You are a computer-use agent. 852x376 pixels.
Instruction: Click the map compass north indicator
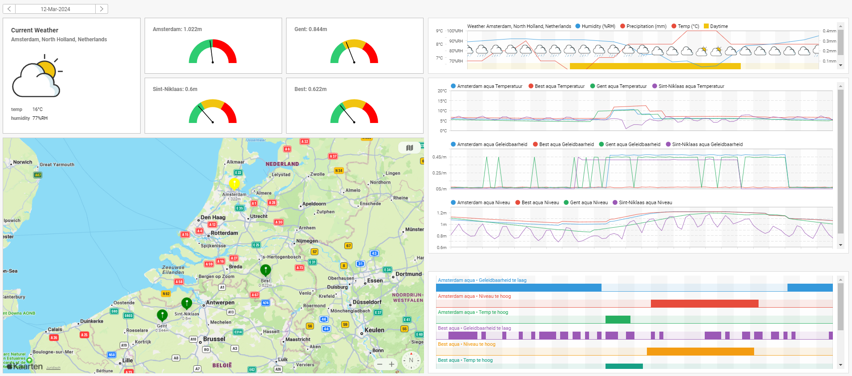pos(411,360)
